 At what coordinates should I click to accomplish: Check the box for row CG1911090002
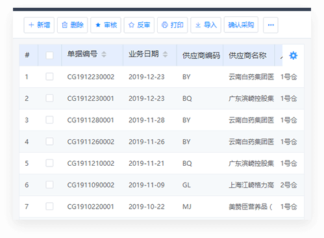pos(49,185)
